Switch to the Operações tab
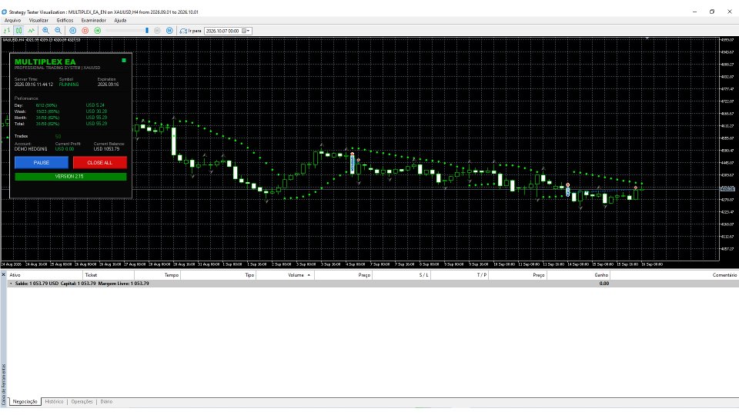 82,401
